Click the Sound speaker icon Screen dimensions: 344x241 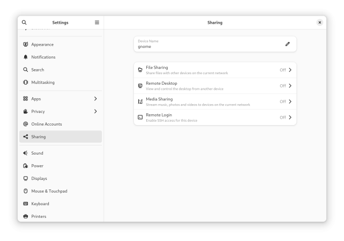[25, 153]
